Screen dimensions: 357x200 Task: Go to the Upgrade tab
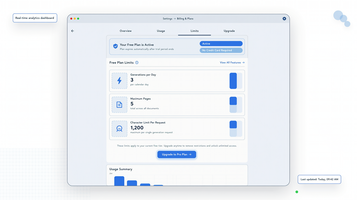pos(229,31)
